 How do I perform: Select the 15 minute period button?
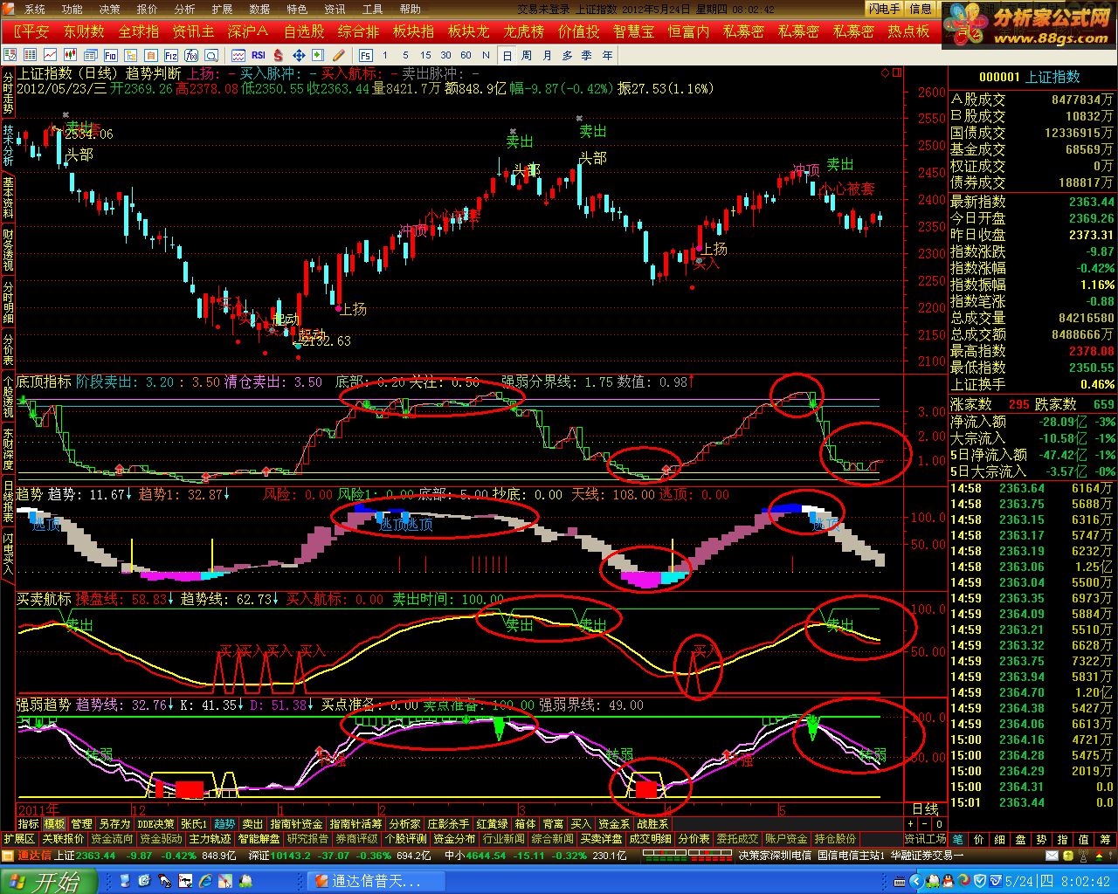click(425, 55)
